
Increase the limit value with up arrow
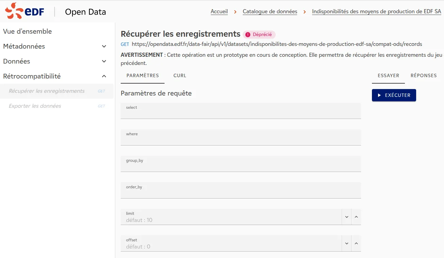pyautogui.click(x=356, y=217)
